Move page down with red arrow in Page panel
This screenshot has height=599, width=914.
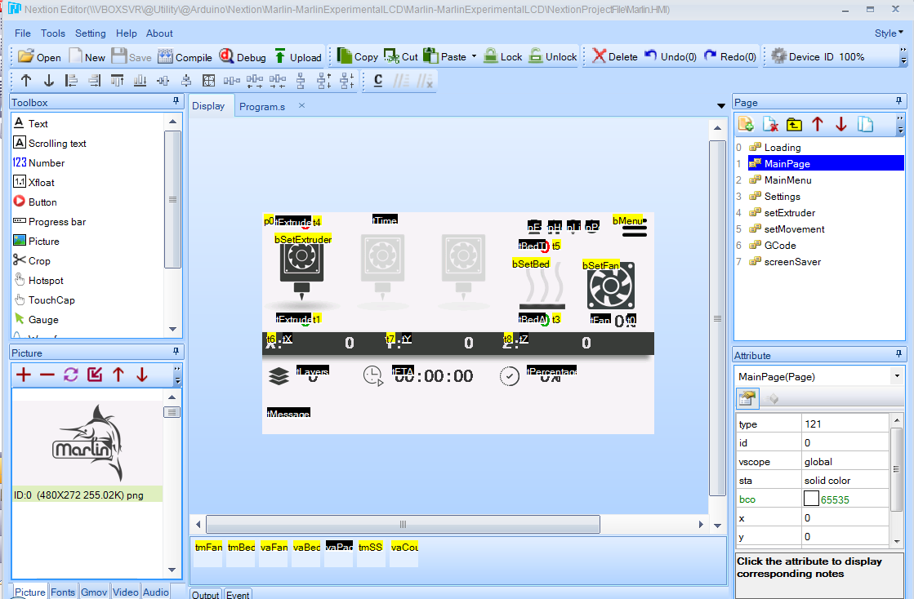[840, 124]
